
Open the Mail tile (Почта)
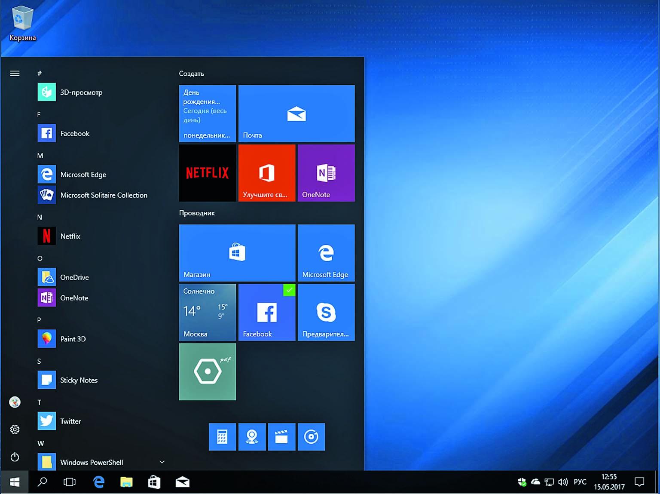point(296,114)
